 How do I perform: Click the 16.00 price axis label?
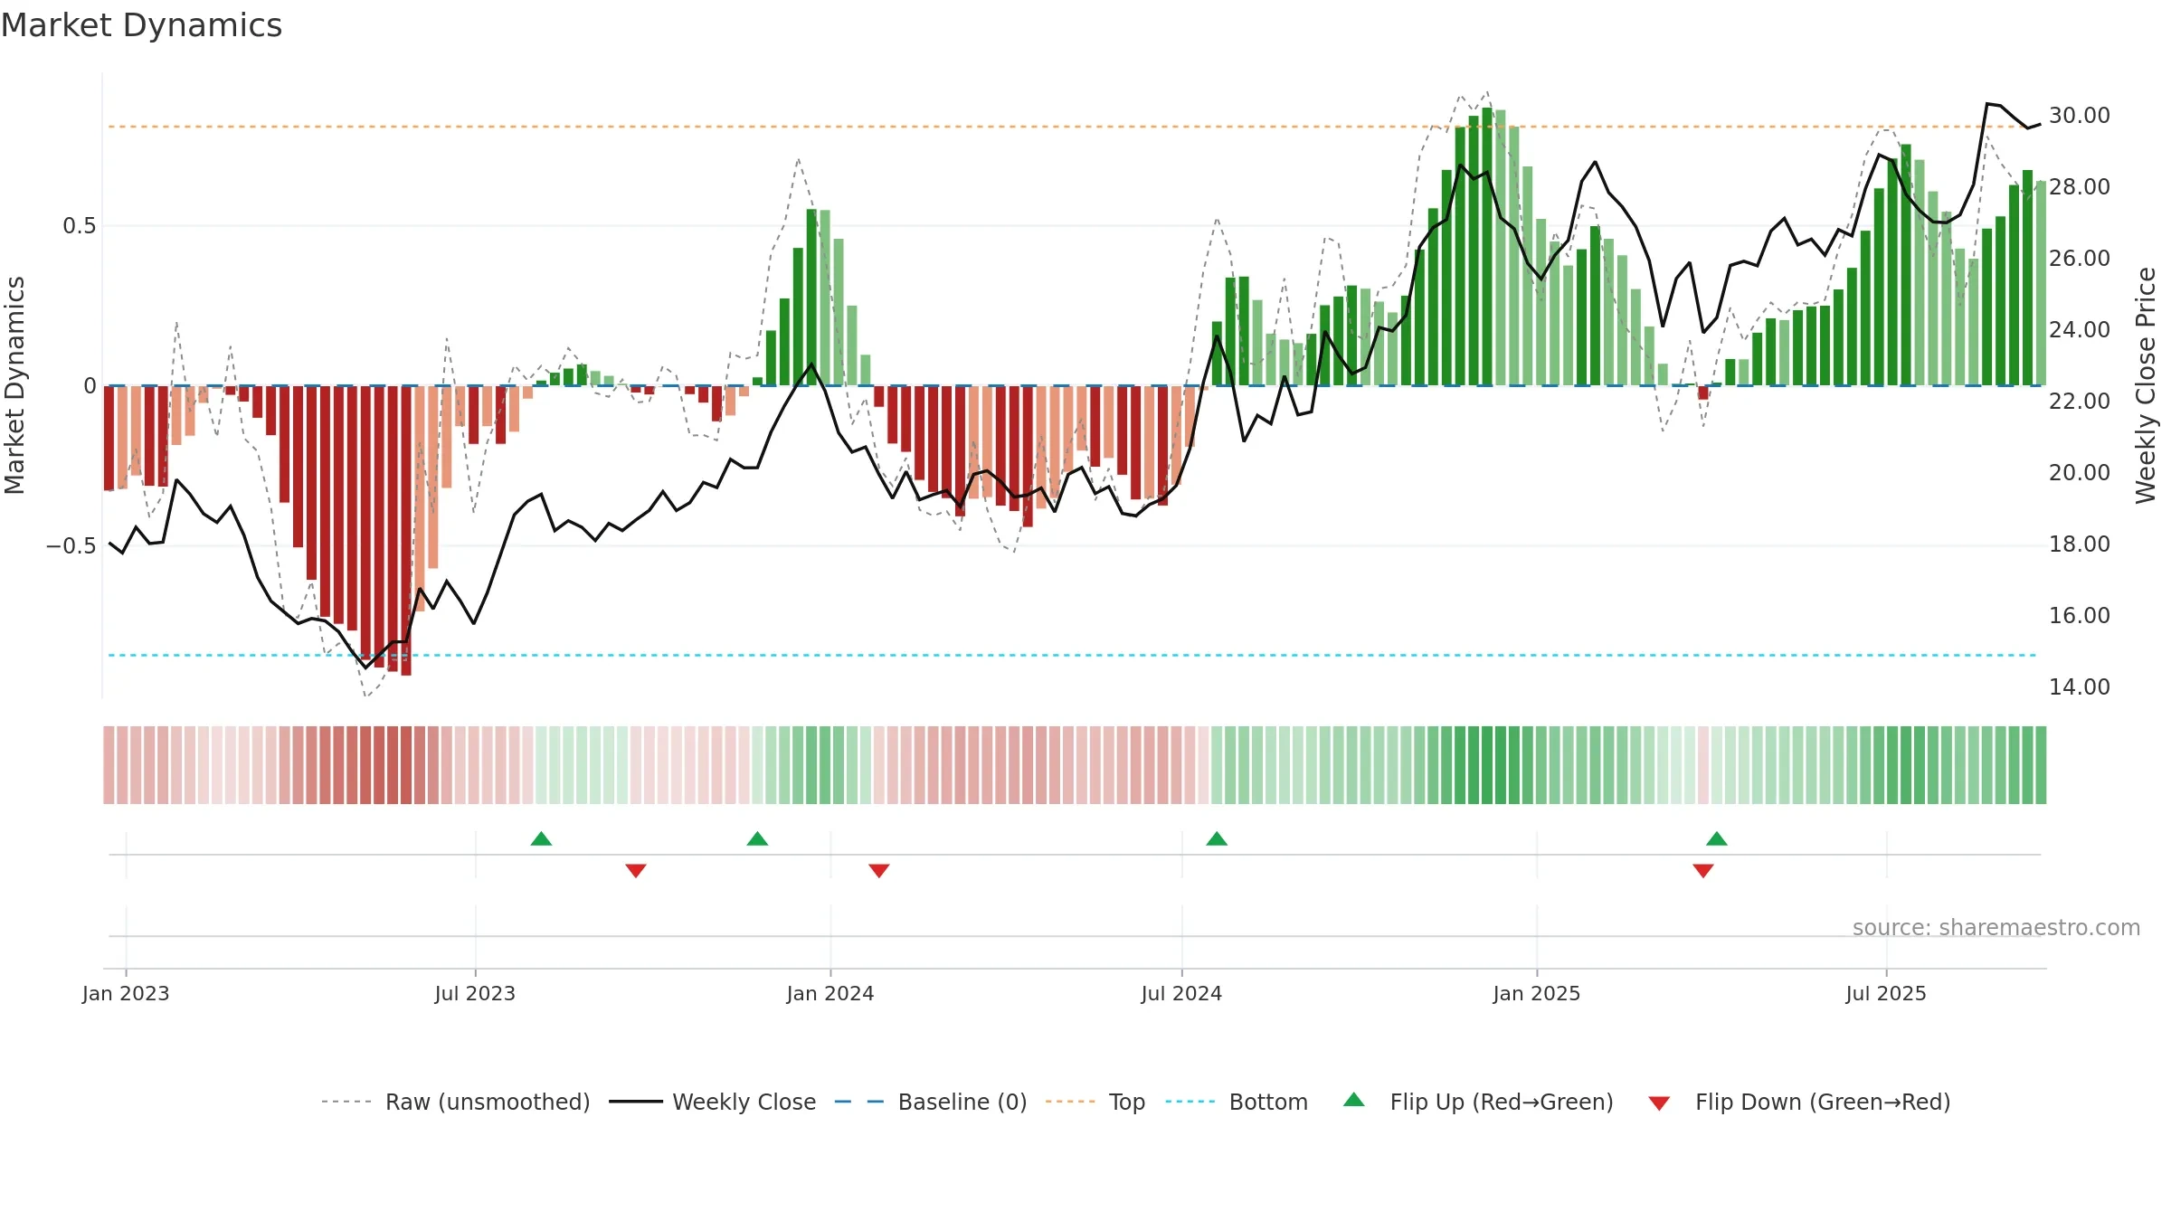[x=2080, y=616]
